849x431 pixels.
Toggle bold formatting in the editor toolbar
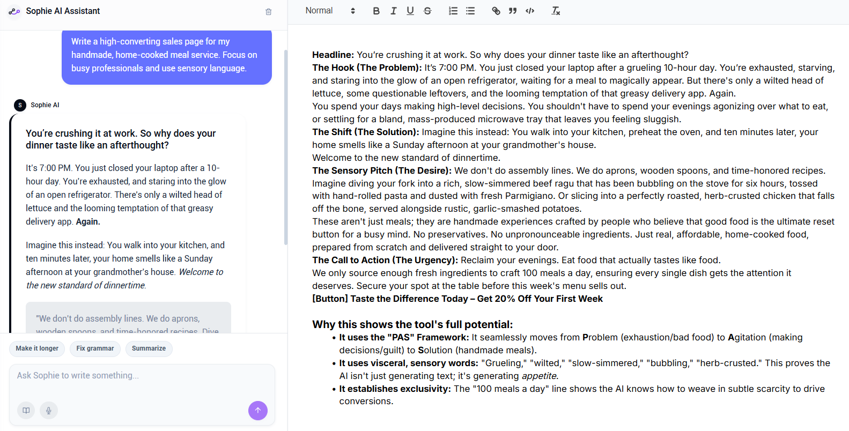point(376,11)
